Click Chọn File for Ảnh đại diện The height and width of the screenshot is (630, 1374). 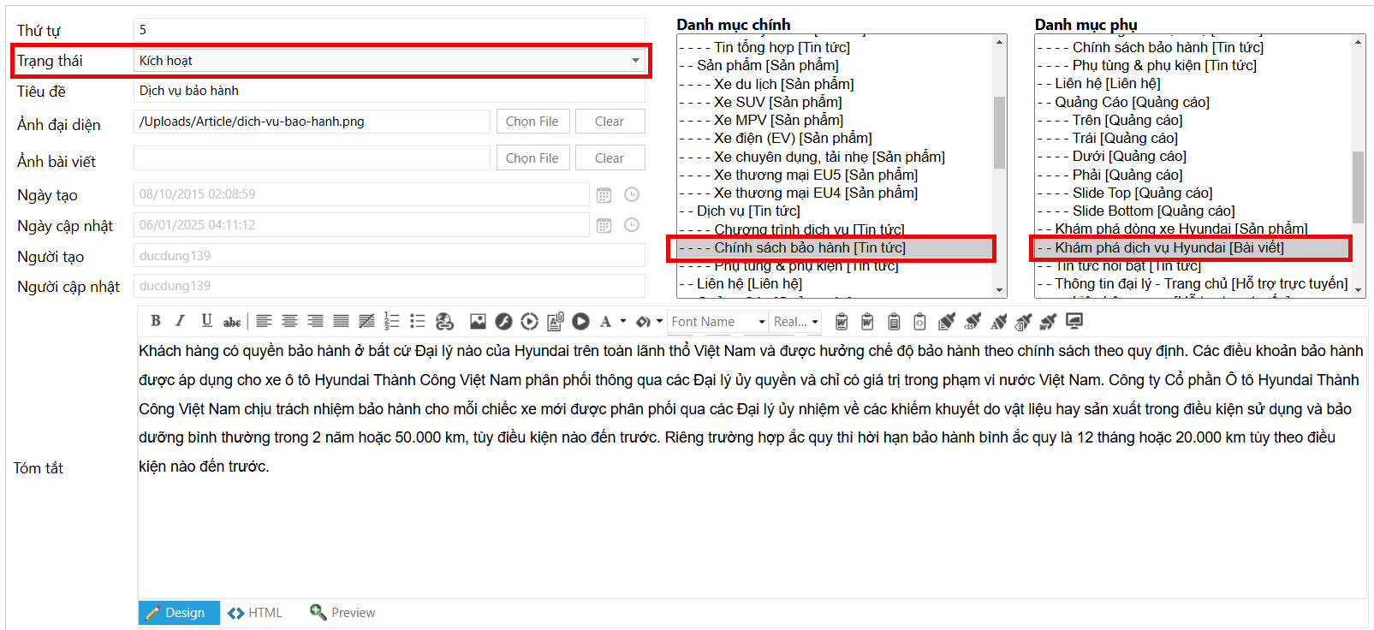532,122
